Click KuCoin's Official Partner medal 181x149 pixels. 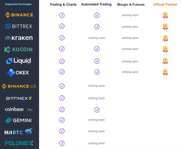coord(165,49)
